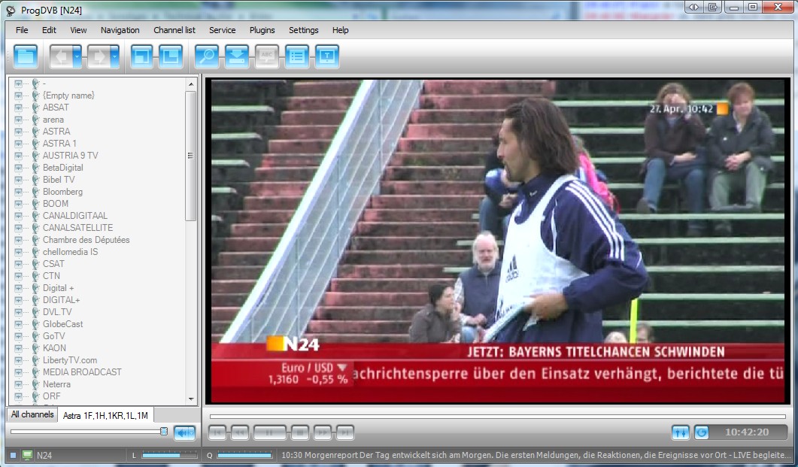The image size is (798, 467).
Task: Click the rewind playback button
Action: point(240,432)
